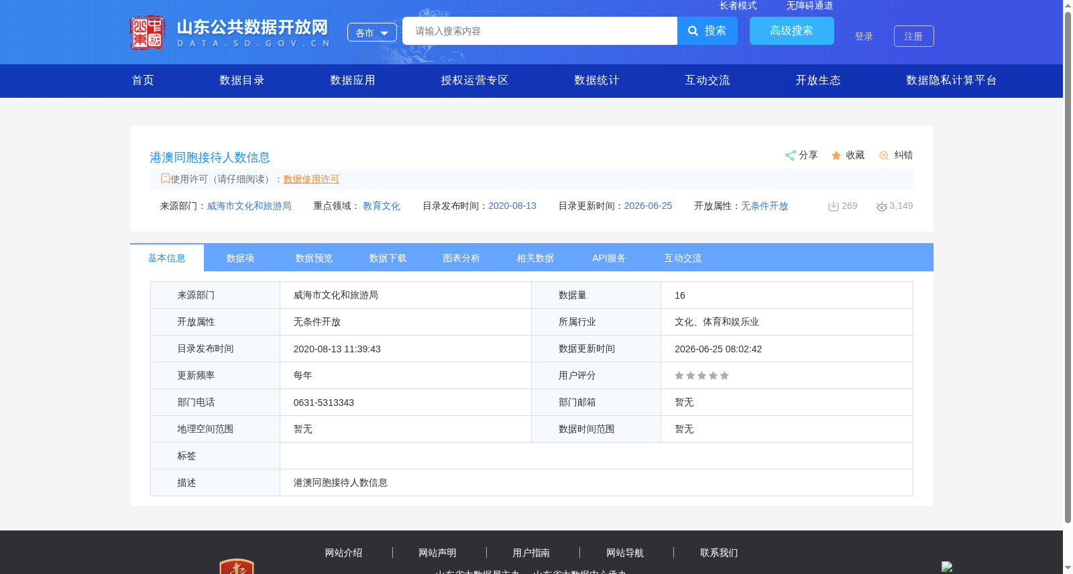Switch to the 图表分析 tab
1073x574 pixels.
461,258
